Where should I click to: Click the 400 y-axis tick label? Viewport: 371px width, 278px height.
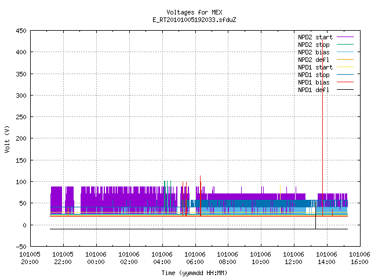pos(21,52)
